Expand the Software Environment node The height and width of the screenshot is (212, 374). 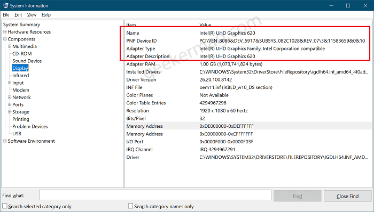5,141
